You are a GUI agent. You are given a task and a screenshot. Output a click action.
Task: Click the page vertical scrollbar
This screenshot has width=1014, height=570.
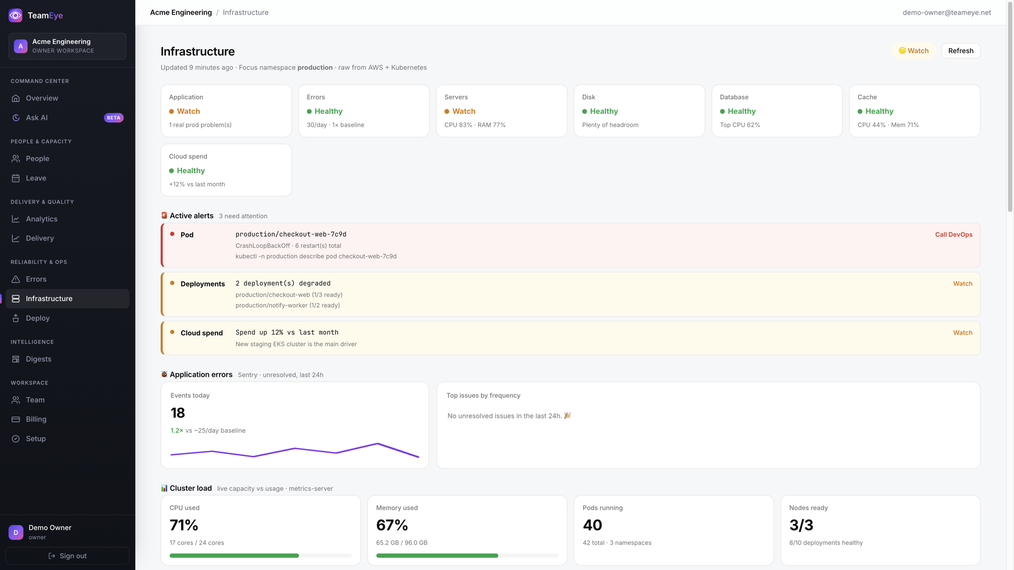coord(1010,106)
